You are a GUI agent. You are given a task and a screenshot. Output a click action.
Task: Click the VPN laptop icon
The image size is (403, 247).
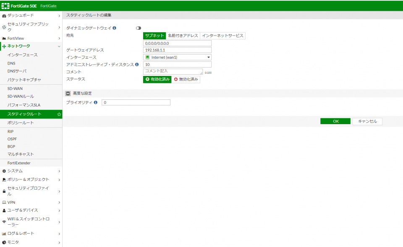(4, 202)
